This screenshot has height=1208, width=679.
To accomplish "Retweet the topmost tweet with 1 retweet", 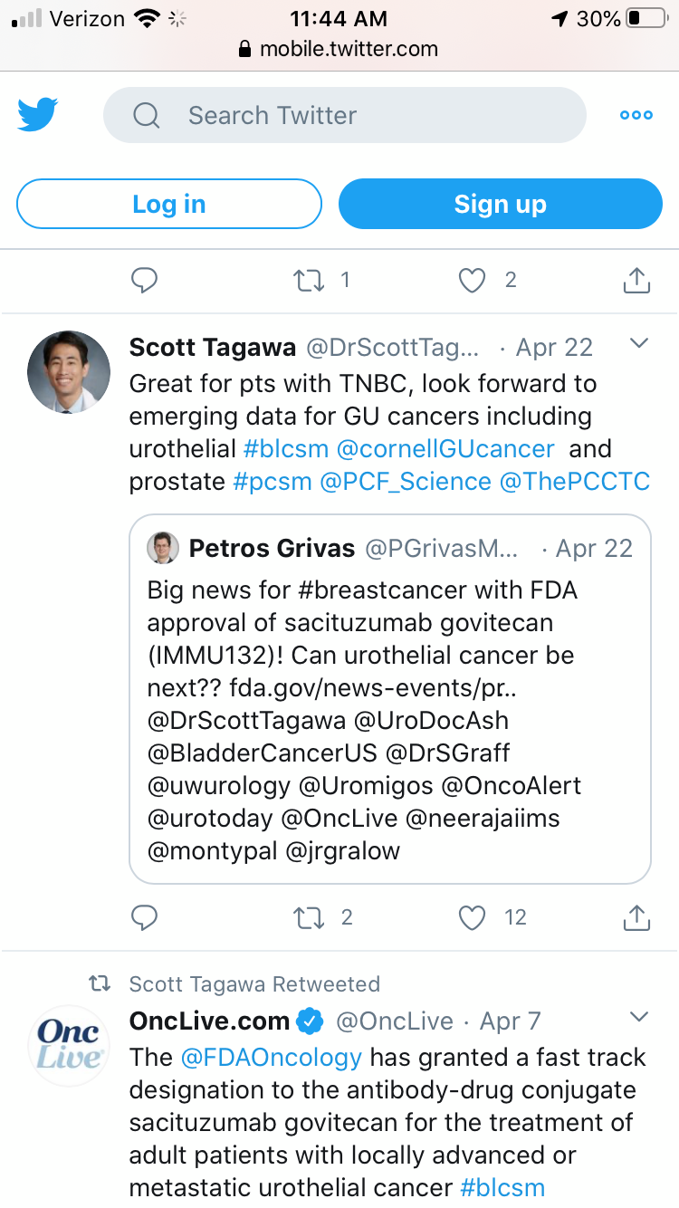I will pyautogui.click(x=310, y=281).
